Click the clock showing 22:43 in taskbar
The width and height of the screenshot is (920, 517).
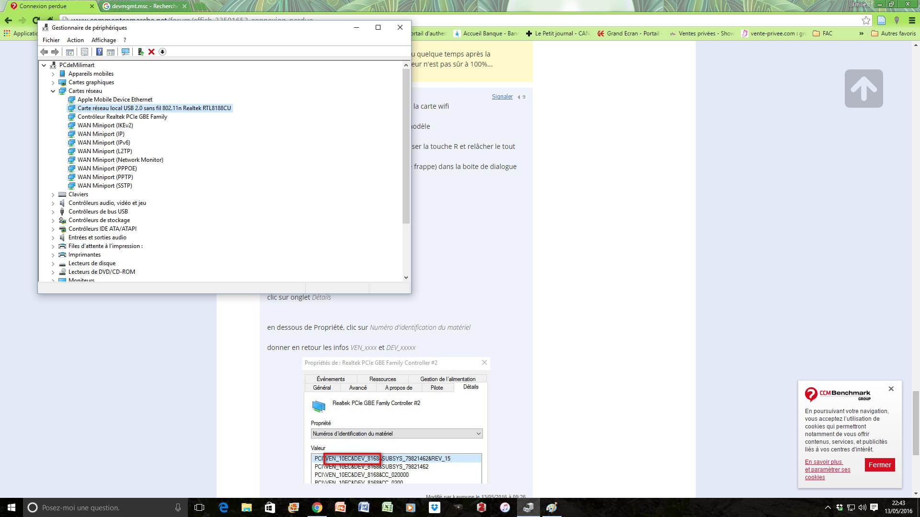(x=898, y=503)
